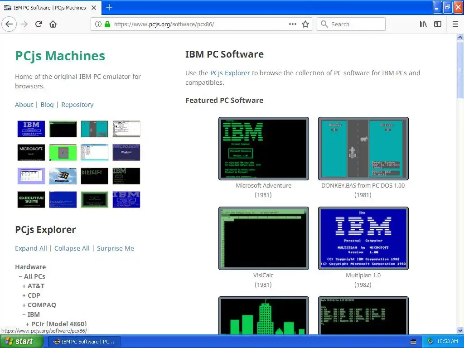Click the Search box in toolbar
The width and height of the screenshot is (464, 348).
click(351, 24)
